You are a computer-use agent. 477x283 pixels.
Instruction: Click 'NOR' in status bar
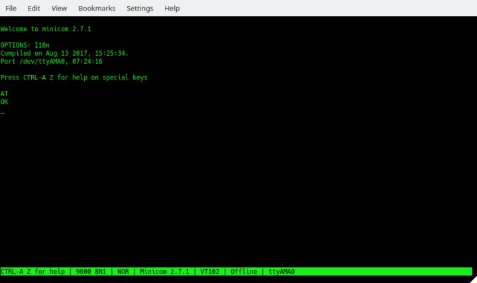pyautogui.click(x=123, y=272)
